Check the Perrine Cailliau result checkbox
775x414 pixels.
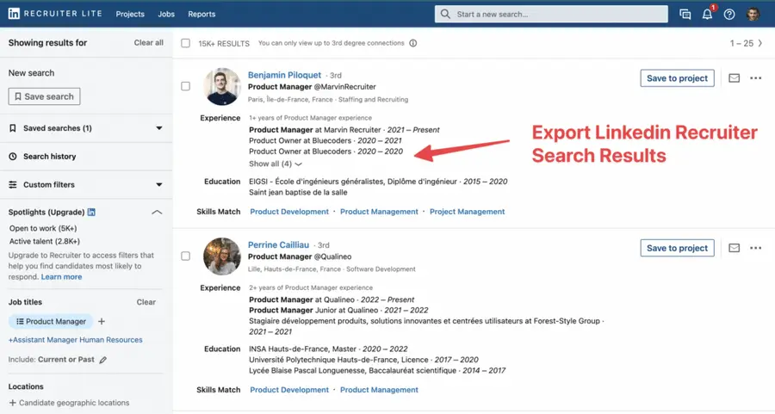[x=185, y=256]
